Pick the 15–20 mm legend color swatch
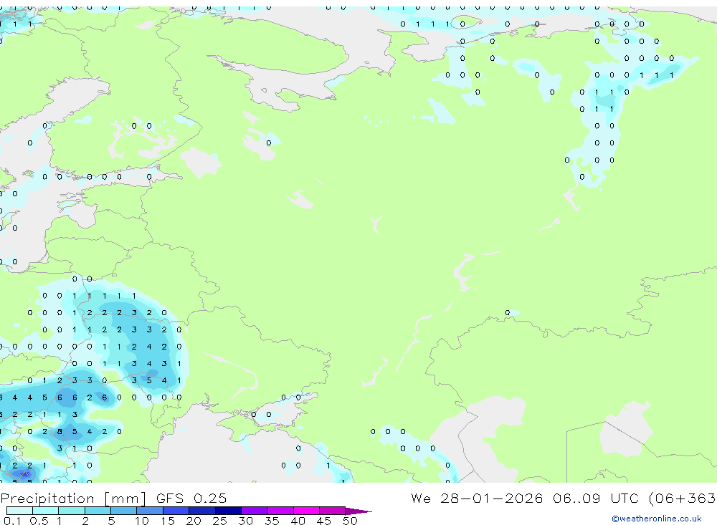 pyautogui.click(x=176, y=511)
